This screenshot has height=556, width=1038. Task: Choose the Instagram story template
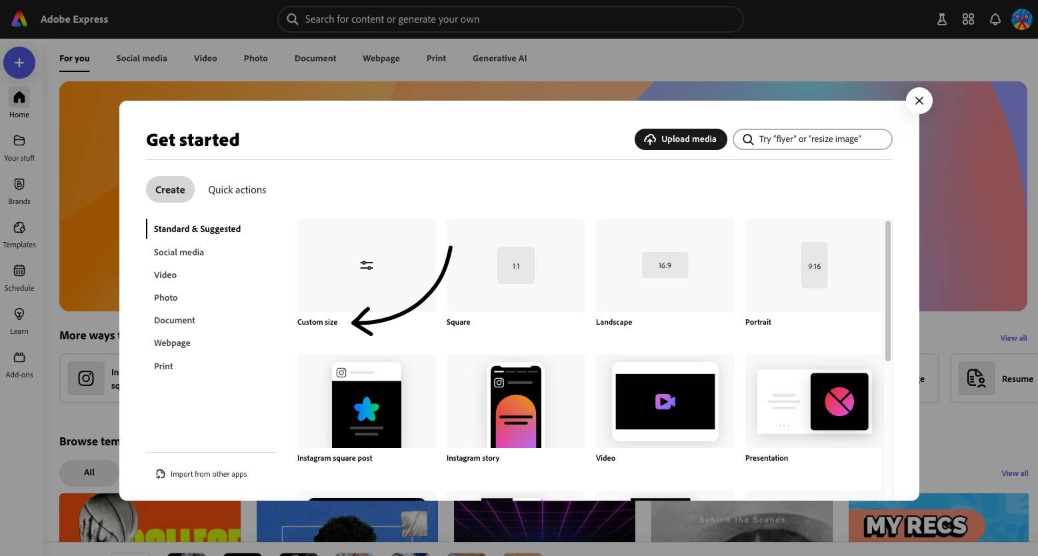[x=515, y=402]
